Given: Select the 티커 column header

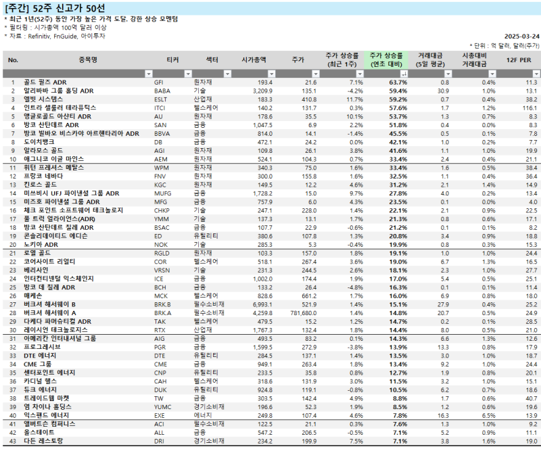Looking at the screenshot, I should point(172,60).
